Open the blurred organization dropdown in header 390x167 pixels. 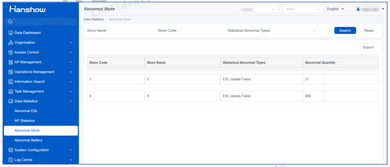click(x=258, y=9)
